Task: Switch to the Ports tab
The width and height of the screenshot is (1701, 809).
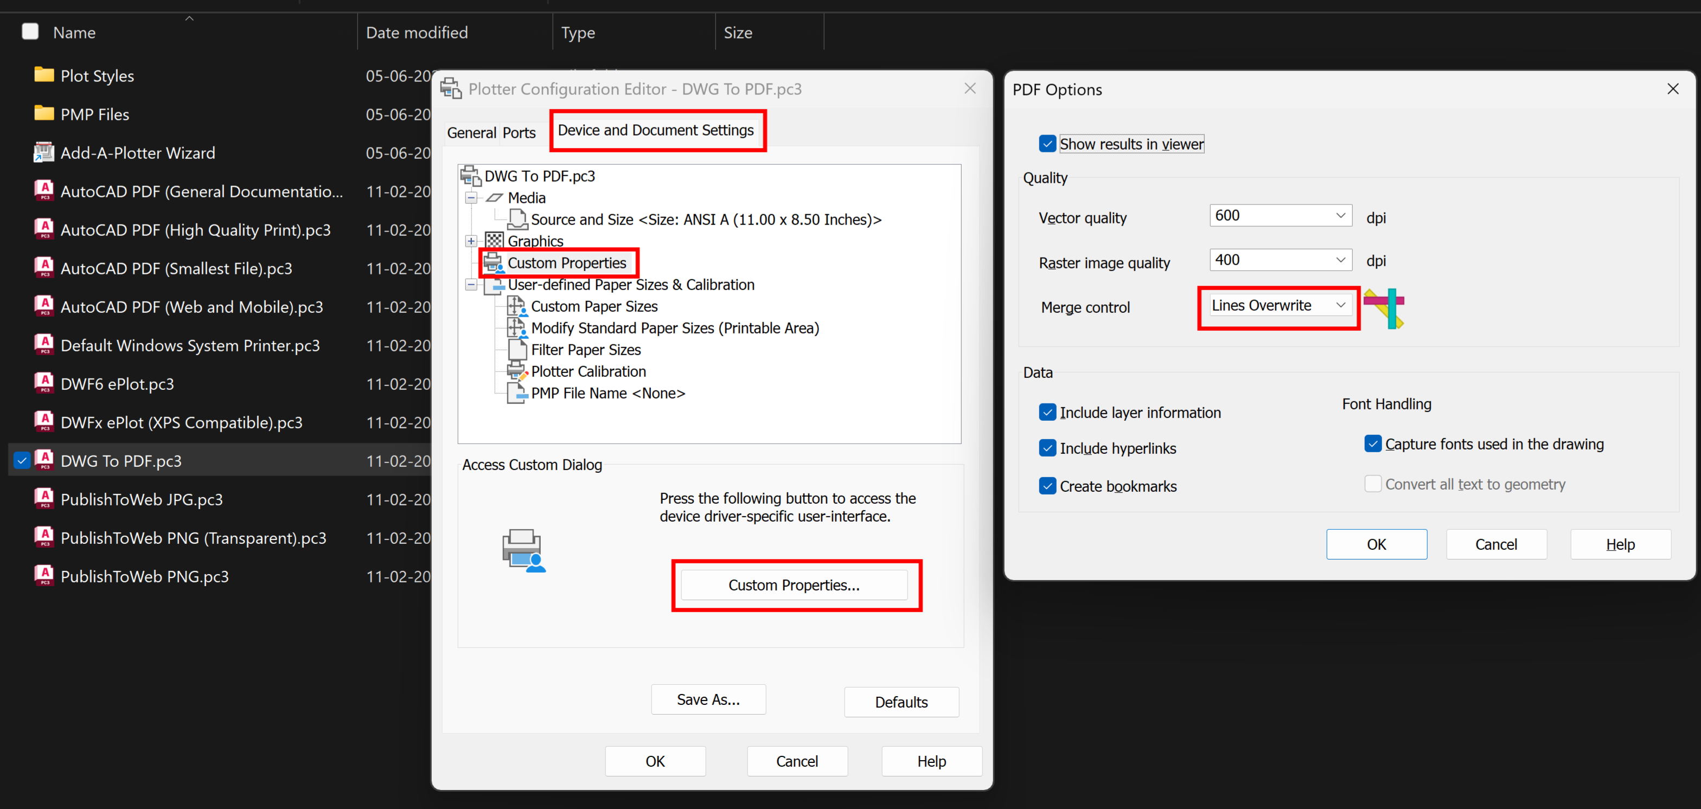Action: (519, 133)
